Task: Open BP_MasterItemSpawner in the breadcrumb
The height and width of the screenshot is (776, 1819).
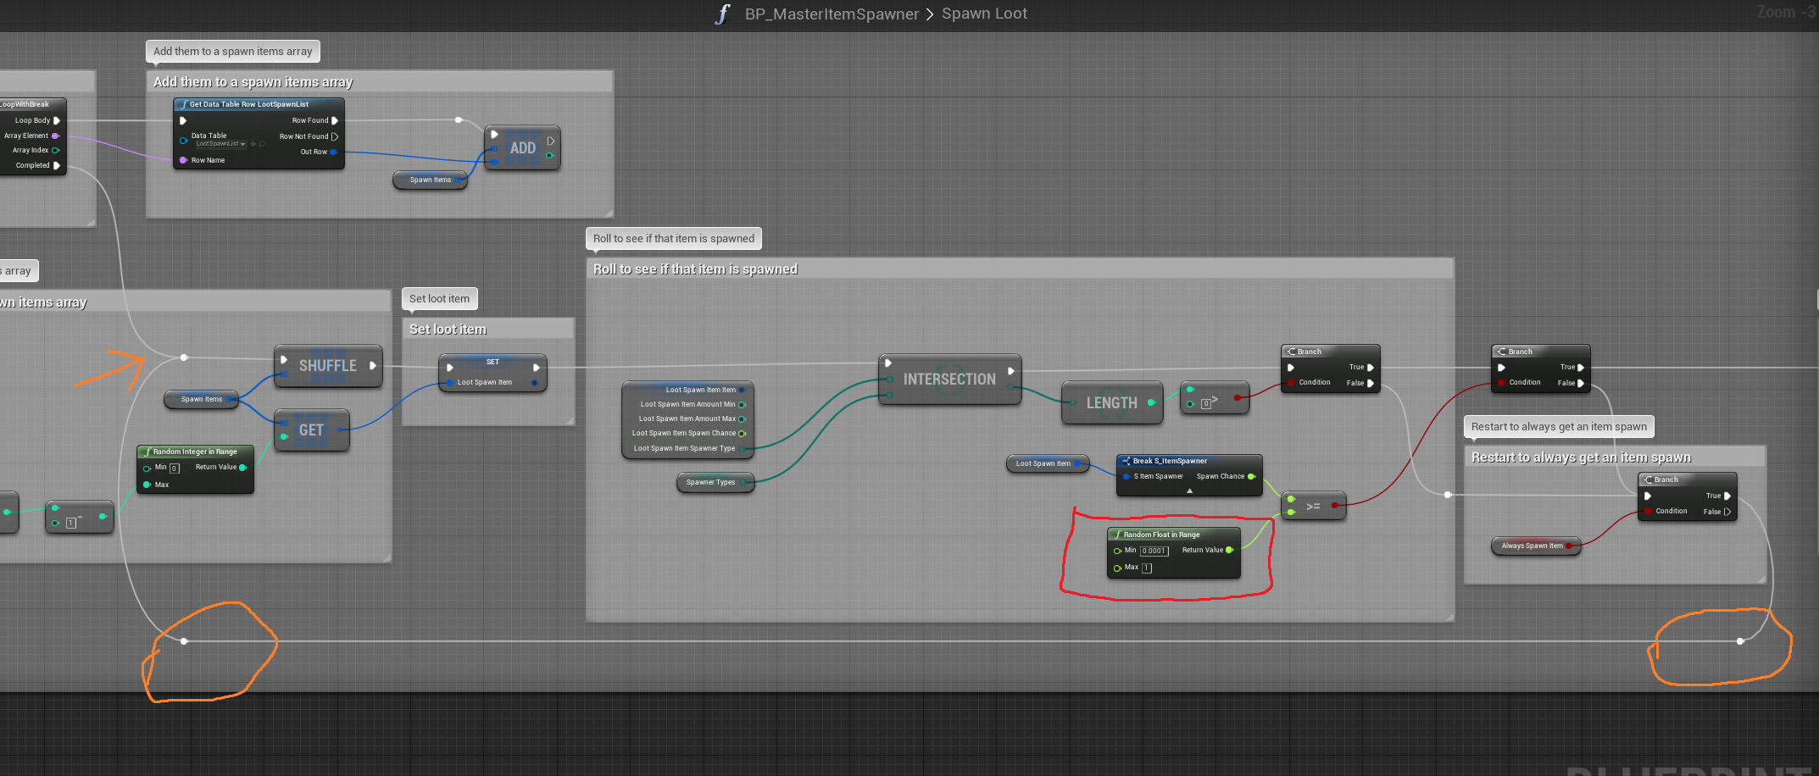Action: [x=831, y=14]
